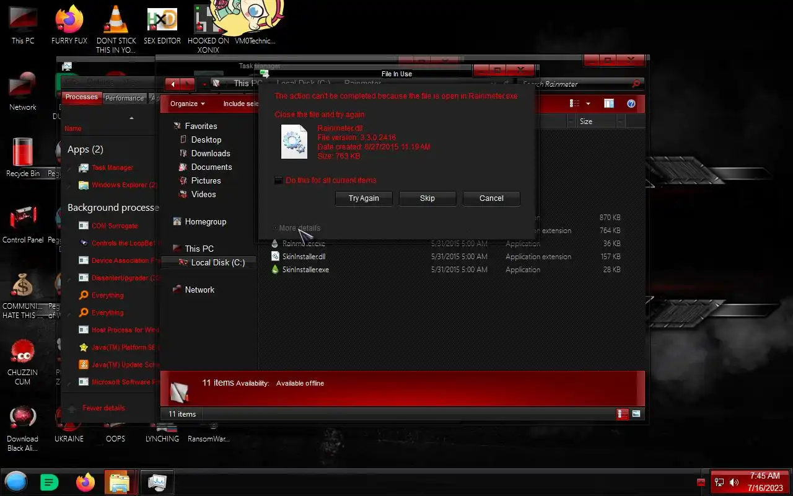Open Explorer help icon

coord(631,104)
